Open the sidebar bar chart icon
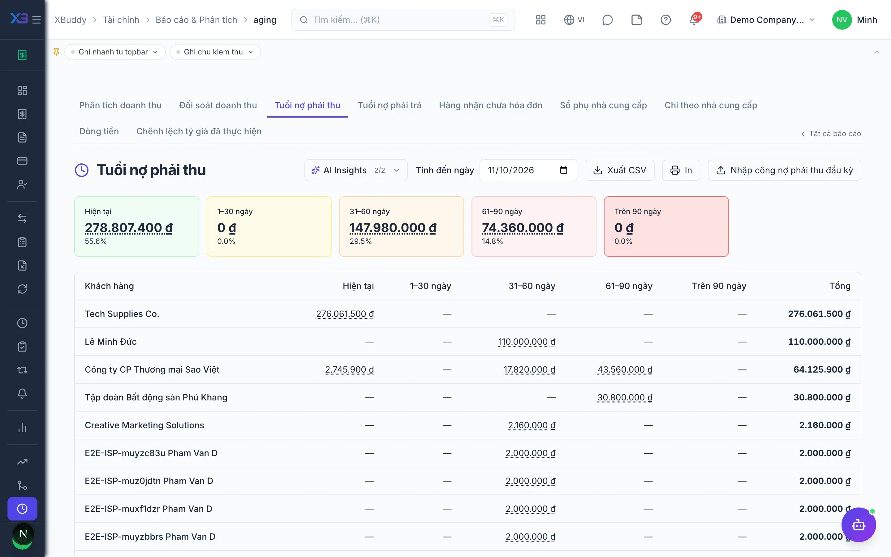Screen dimensions: 891x557 click(22, 428)
